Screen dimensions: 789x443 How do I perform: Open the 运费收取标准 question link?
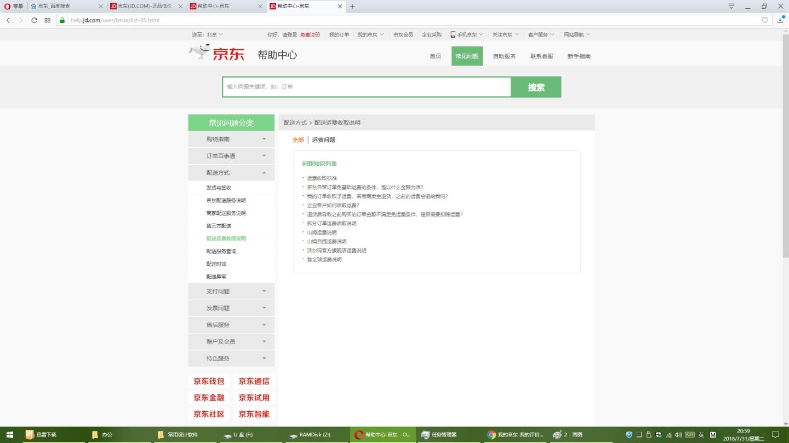(x=322, y=178)
